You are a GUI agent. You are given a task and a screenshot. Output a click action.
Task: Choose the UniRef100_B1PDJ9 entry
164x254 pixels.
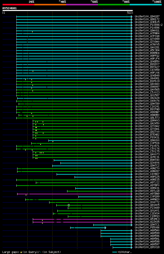tap(147, 81)
